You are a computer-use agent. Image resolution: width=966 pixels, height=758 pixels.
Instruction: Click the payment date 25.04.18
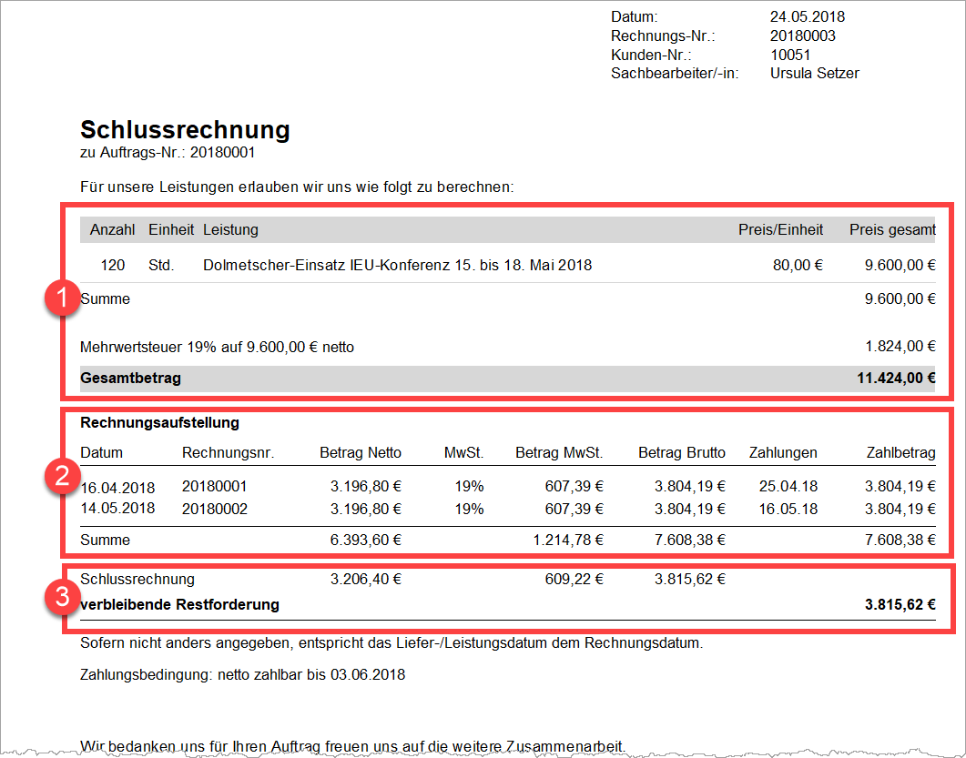click(788, 487)
